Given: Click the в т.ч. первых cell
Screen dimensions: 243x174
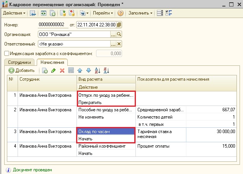Looking at the screenshot, I should [x=161, y=124].
